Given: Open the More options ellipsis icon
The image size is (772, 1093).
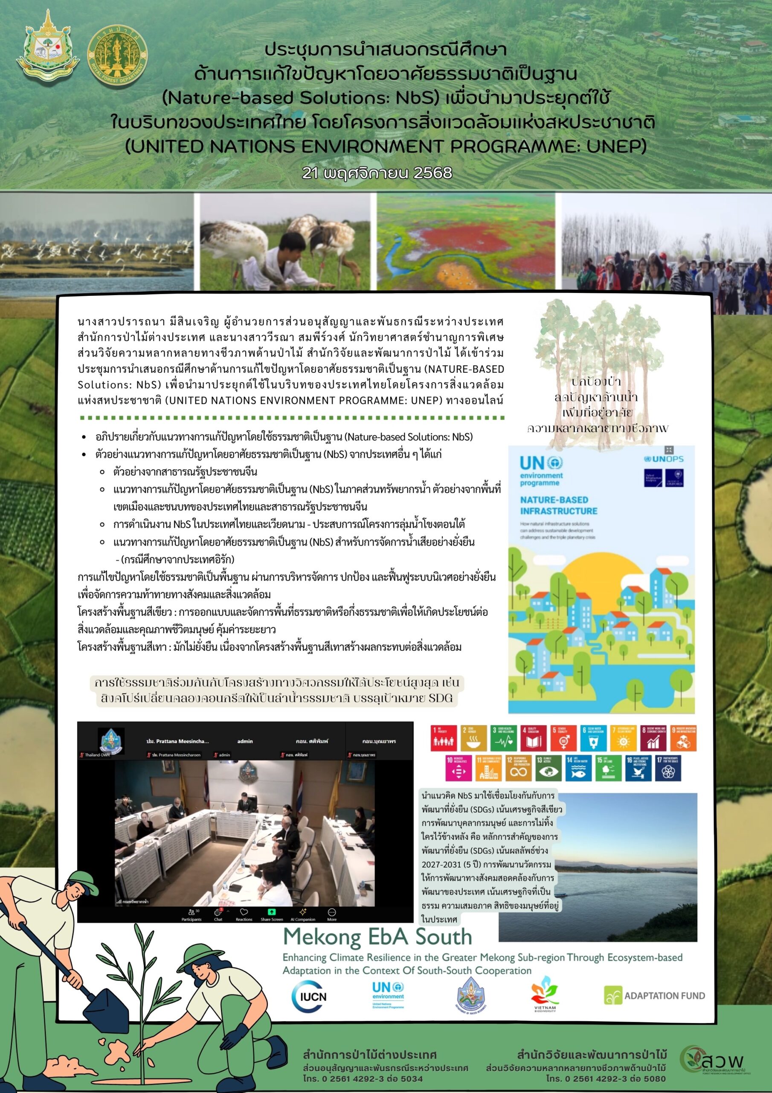Looking at the screenshot, I should (332, 912).
